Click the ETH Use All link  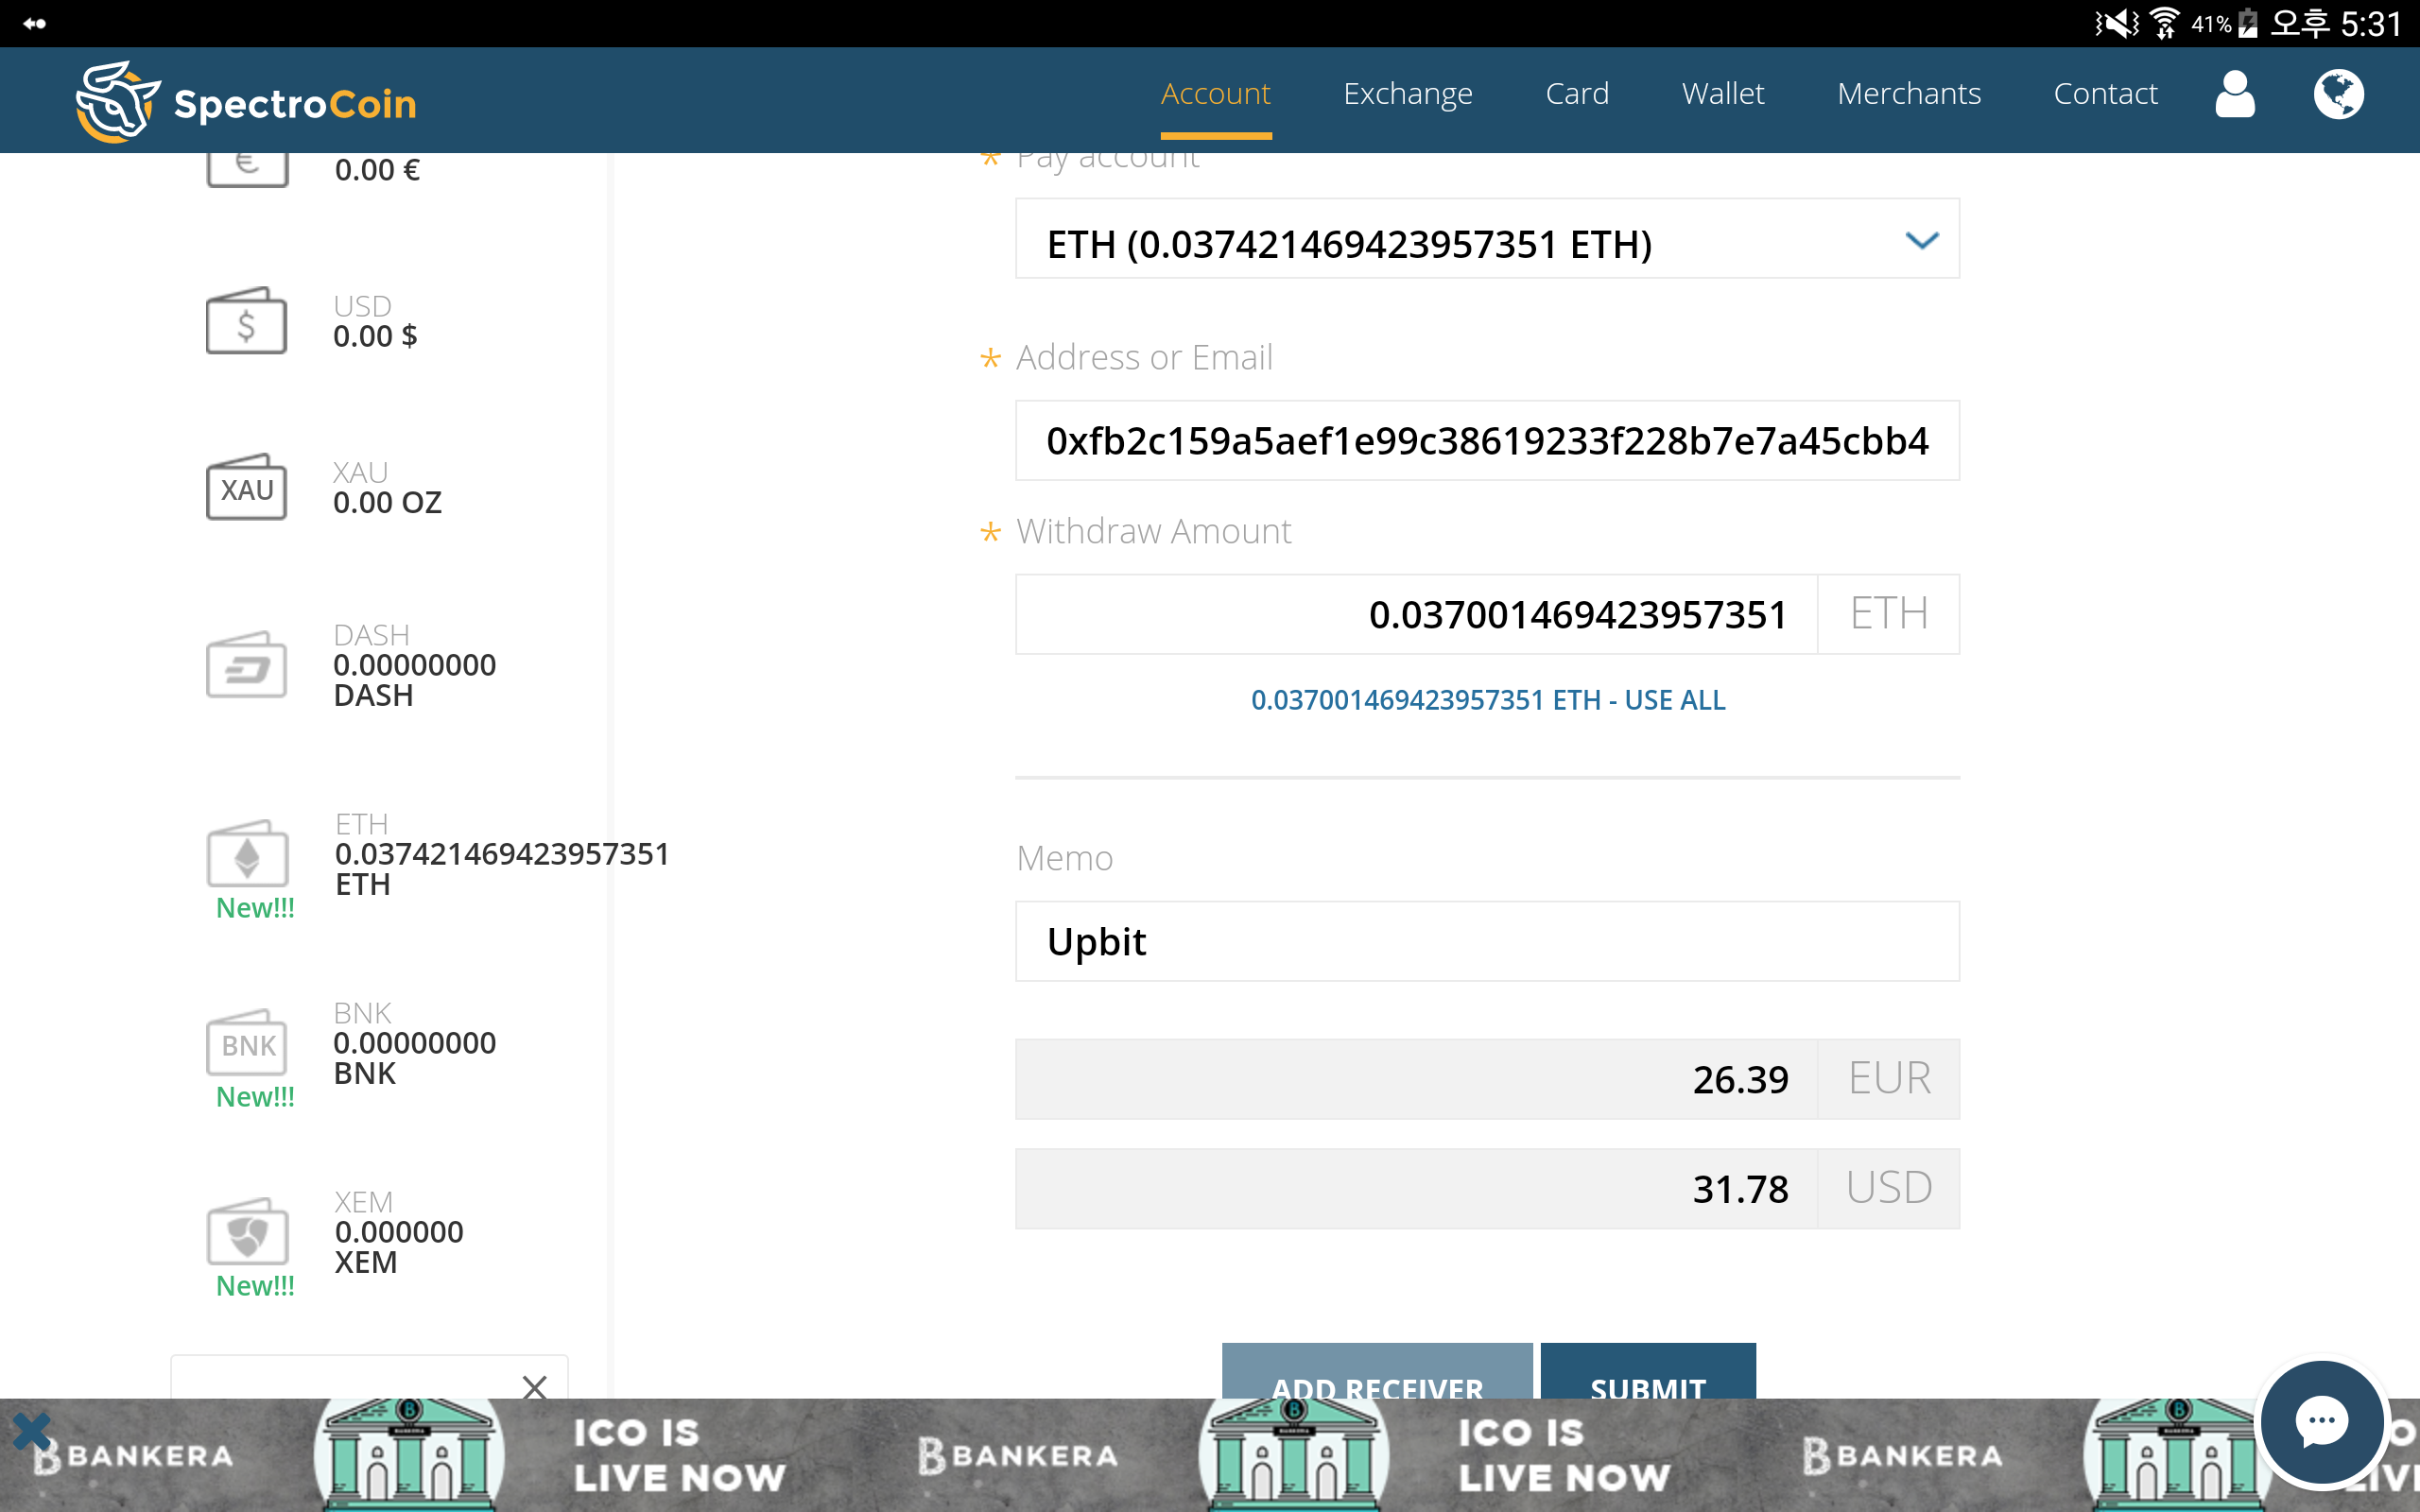1487,700
